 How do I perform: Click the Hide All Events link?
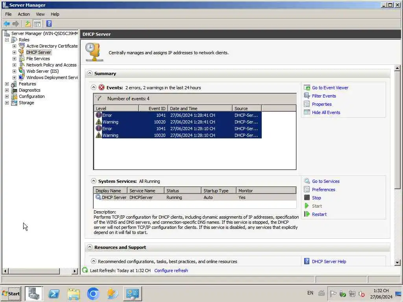tap(326, 112)
